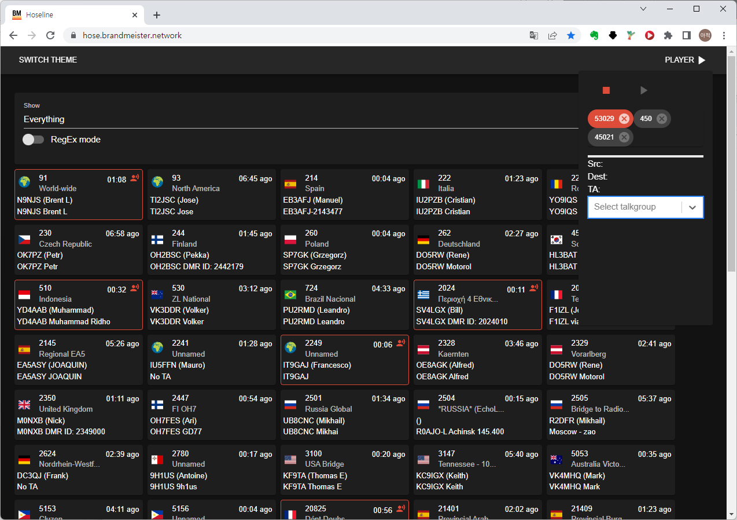Click New Zealand flag on talkgroup 530
This screenshot has height=520, width=737.
tap(157, 294)
